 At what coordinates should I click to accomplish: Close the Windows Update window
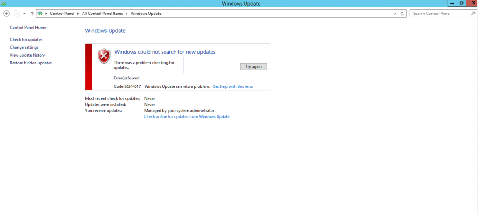[x=471, y=3]
